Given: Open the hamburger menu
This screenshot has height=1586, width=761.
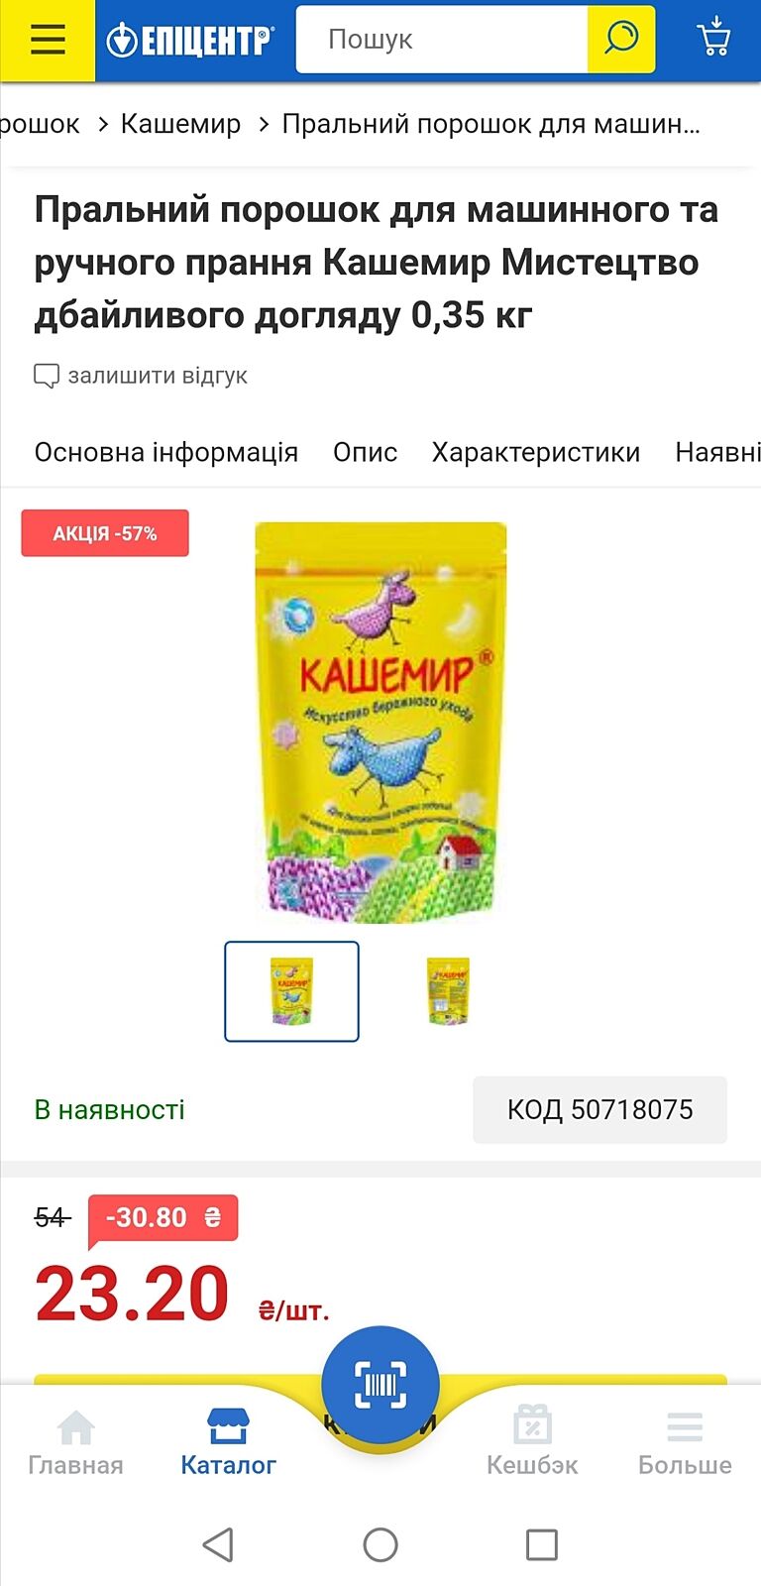Looking at the screenshot, I should (x=48, y=40).
